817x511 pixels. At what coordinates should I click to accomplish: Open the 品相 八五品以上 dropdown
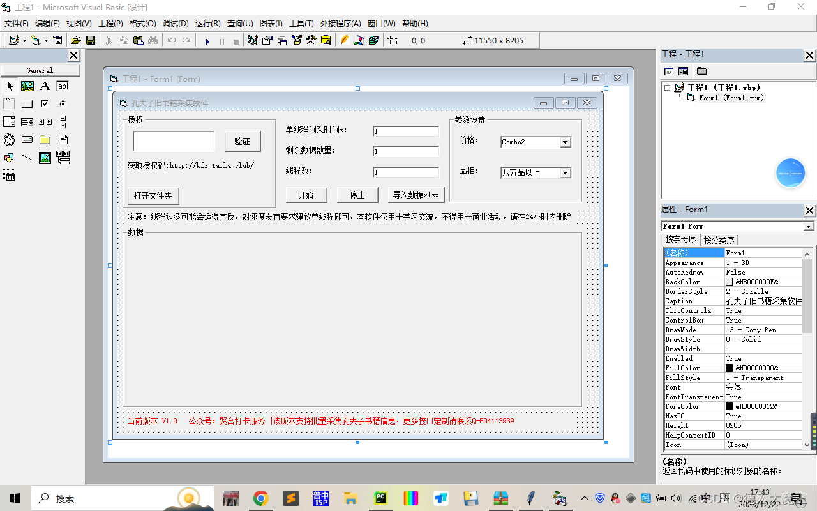click(565, 173)
